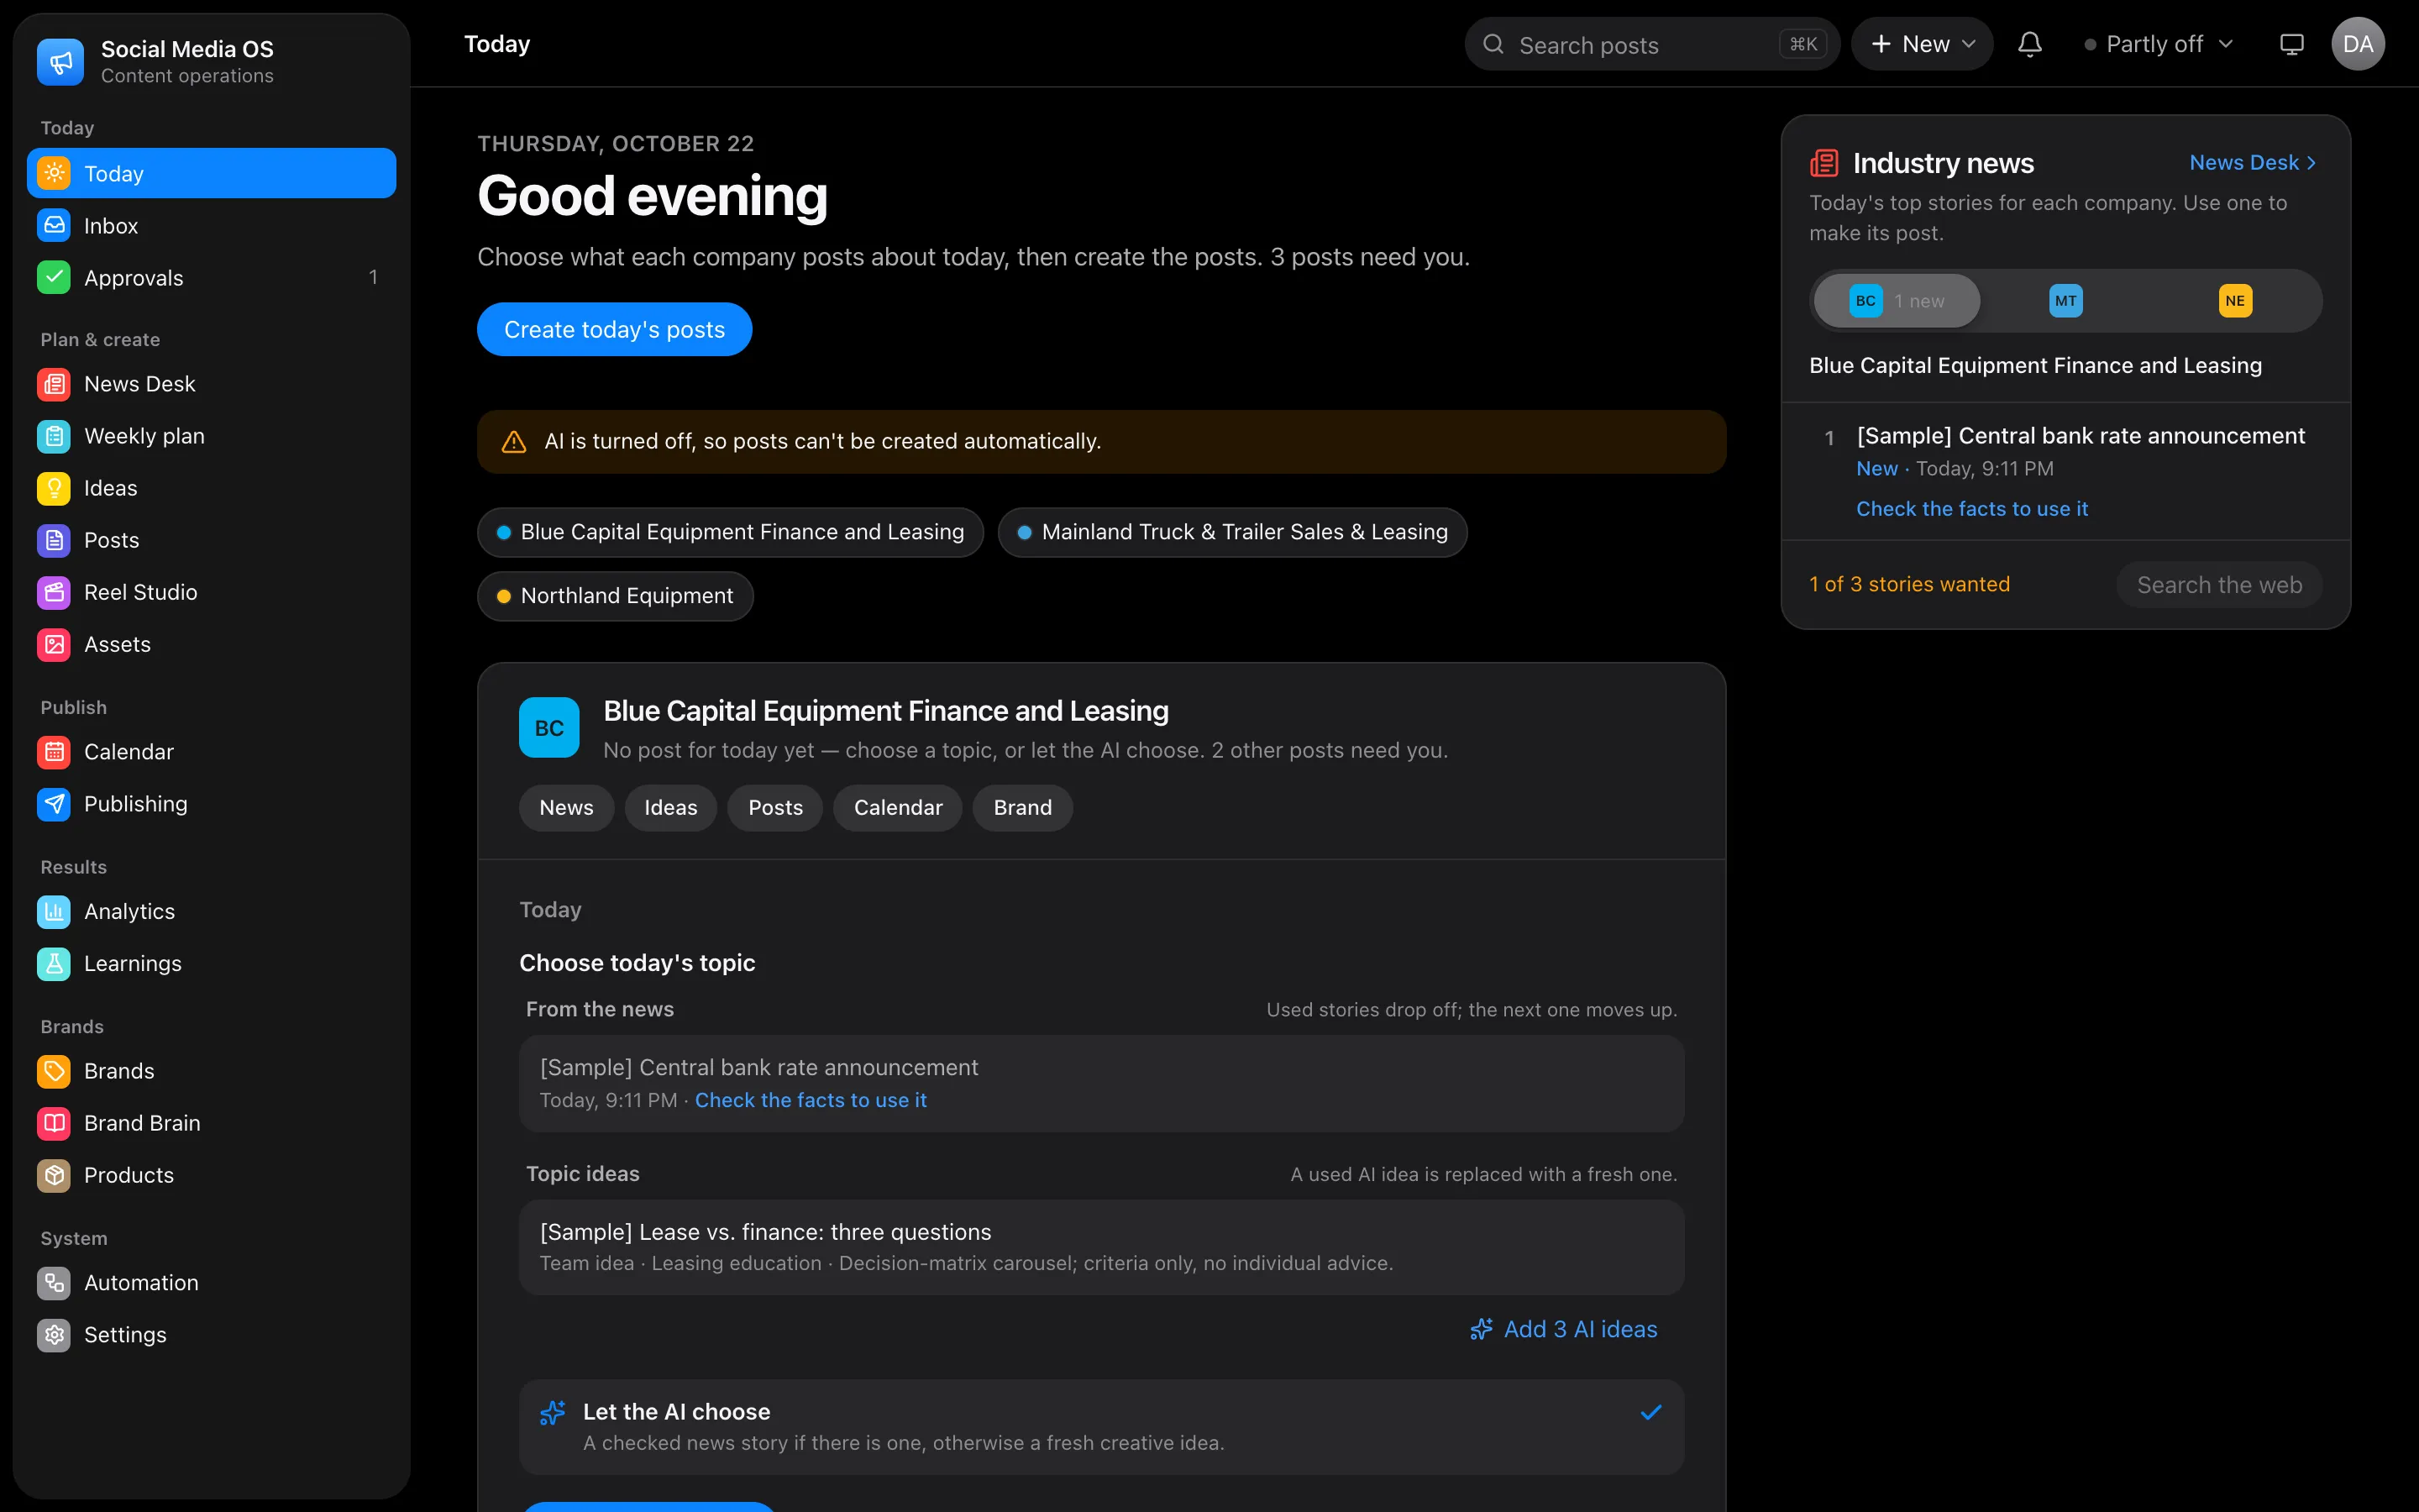This screenshot has height=1512, width=2419.
Task: Click the Search posts field
Action: pyautogui.click(x=1651, y=44)
